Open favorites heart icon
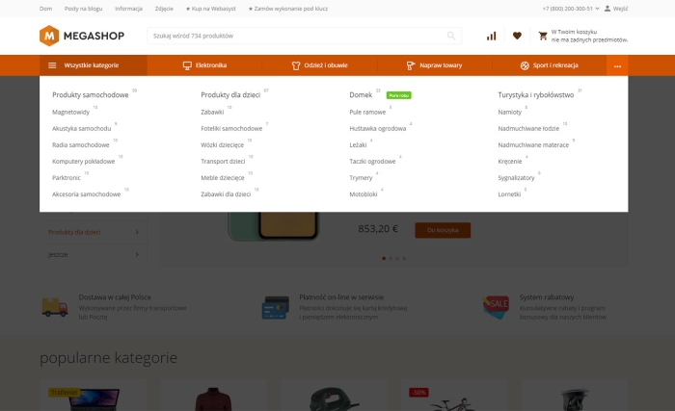The width and height of the screenshot is (675, 411). click(517, 36)
